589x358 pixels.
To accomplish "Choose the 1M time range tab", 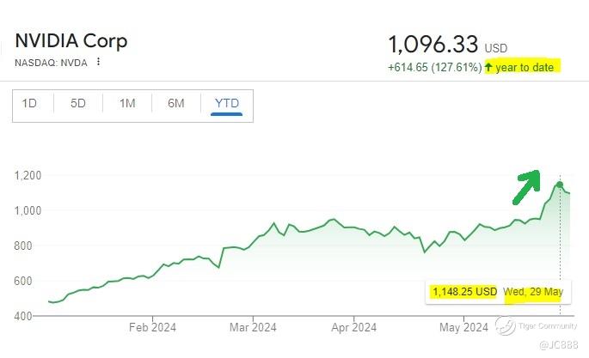I will pos(127,103).
